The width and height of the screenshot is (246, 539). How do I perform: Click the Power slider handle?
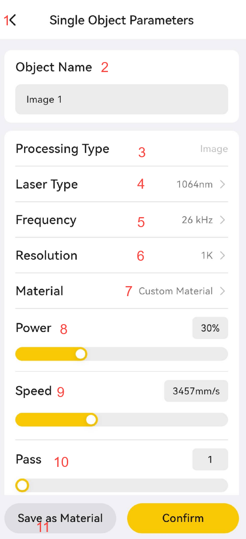coord(80,354)
